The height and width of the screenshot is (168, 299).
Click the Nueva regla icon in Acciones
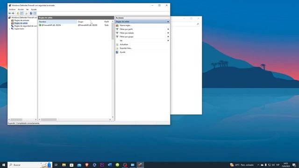tap(117, 25)
